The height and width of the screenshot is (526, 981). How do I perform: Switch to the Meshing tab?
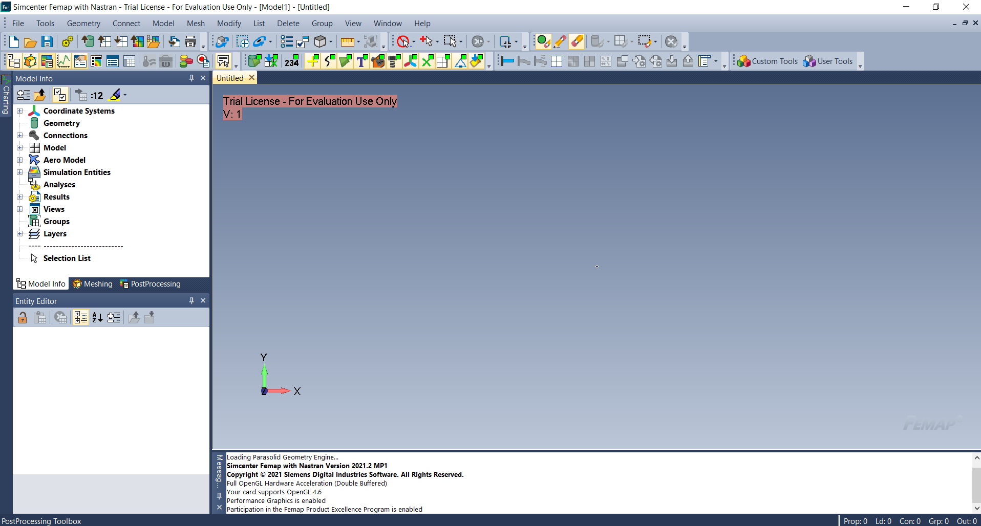point(92,283)
